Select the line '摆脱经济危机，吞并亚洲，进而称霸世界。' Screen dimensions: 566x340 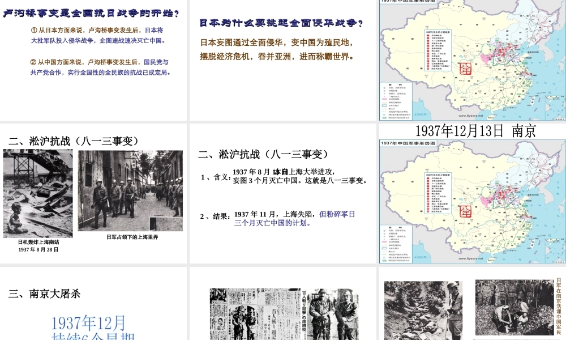coord(277,56)
